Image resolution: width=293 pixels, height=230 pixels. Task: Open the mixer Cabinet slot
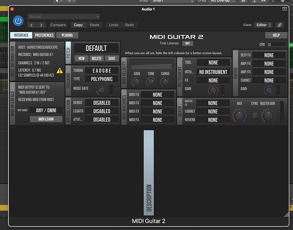tap(213, 111)
